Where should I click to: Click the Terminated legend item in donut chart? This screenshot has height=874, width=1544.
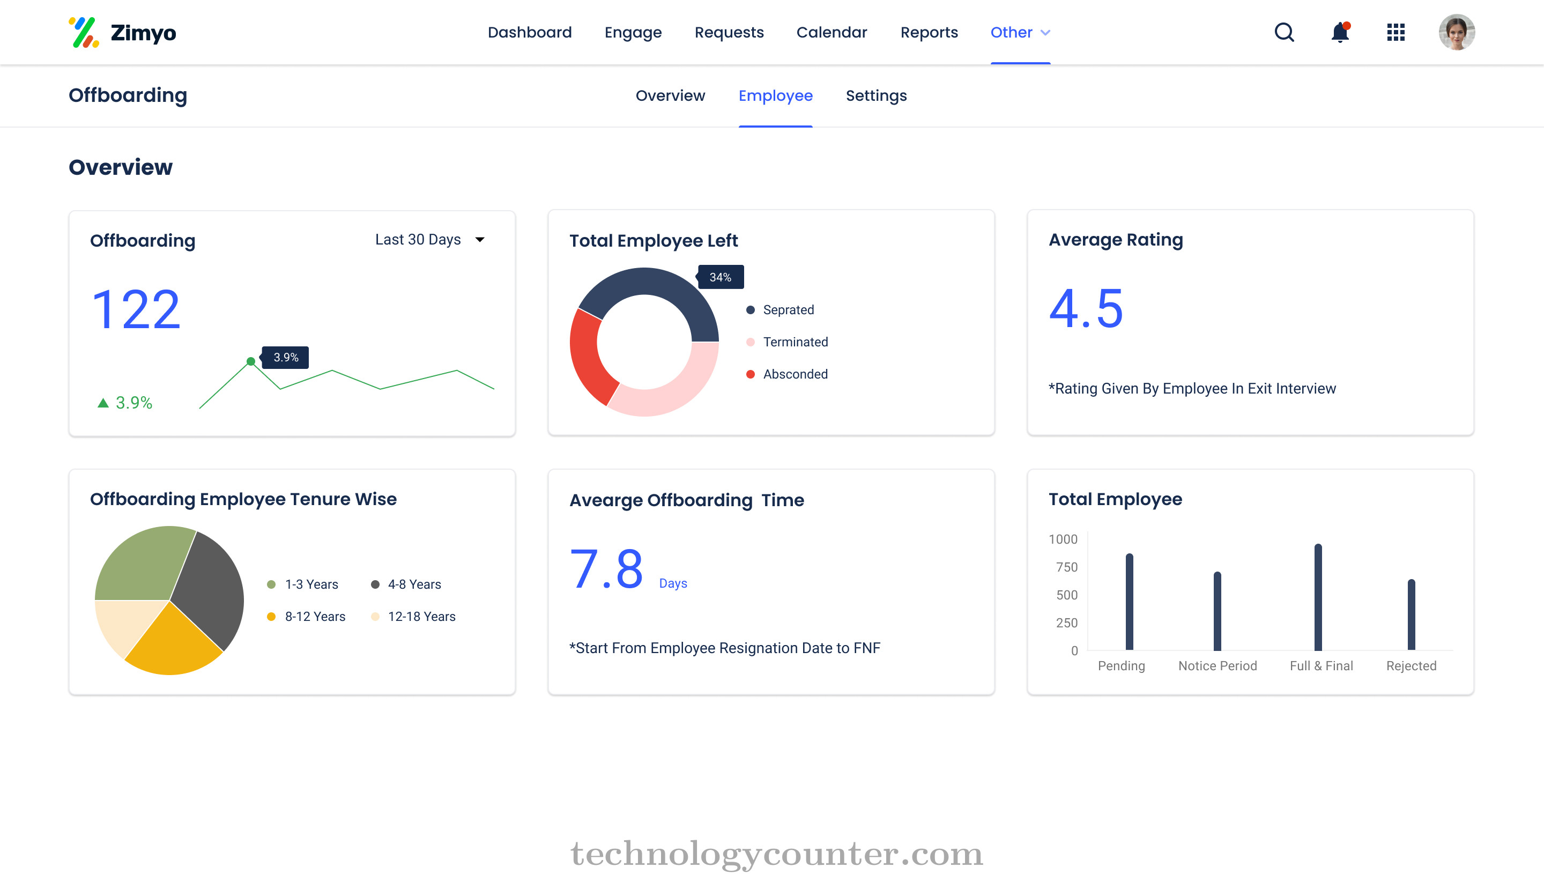point(795,342)
